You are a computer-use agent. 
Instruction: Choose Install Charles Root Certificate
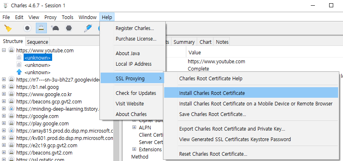(251, 93)
